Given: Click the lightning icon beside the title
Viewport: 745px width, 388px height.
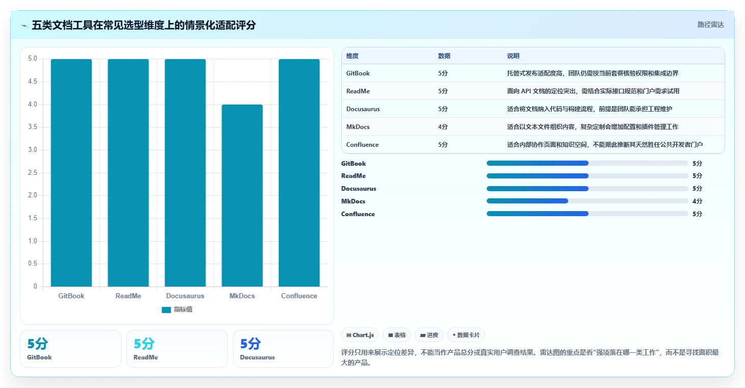Looking at the screenshot, I should [24, 25].
